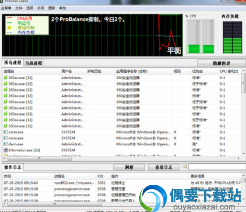Open the 选项 menu

tap(30, 8)
